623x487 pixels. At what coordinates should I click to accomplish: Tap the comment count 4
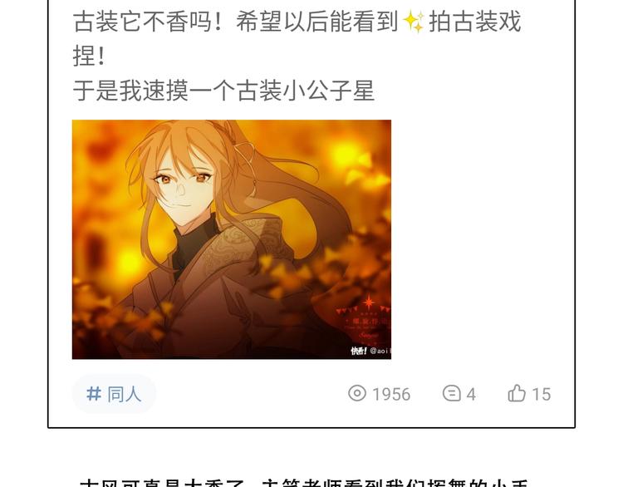(471, 395)
